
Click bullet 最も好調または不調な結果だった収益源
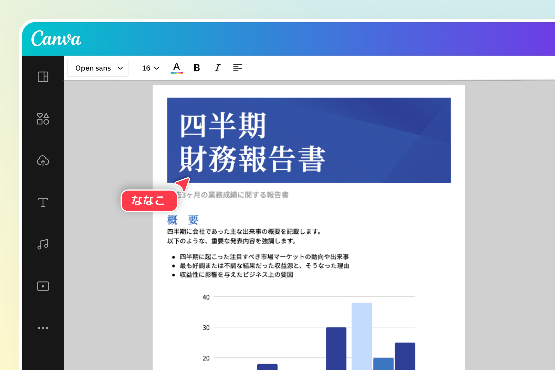point(264,266)
